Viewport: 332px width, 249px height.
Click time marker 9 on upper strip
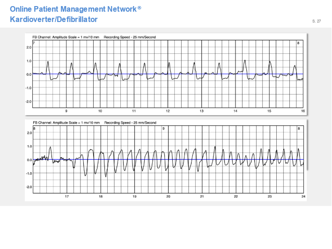click(x=66, y=111)
